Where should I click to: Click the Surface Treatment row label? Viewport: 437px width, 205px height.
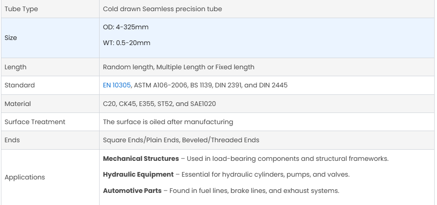[34, 122]
